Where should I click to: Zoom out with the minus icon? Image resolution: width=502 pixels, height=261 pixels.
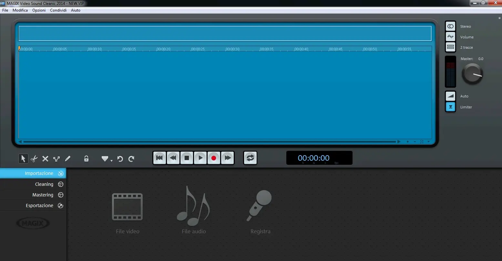point(415,142)
